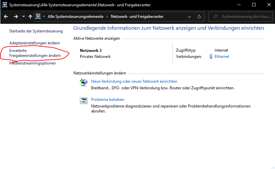The width and height of the screenshot is (275, 169).
Task: Click the double-chevron before 'Alle Systemsteuerungselemente'
Action: tap(44, 16)
